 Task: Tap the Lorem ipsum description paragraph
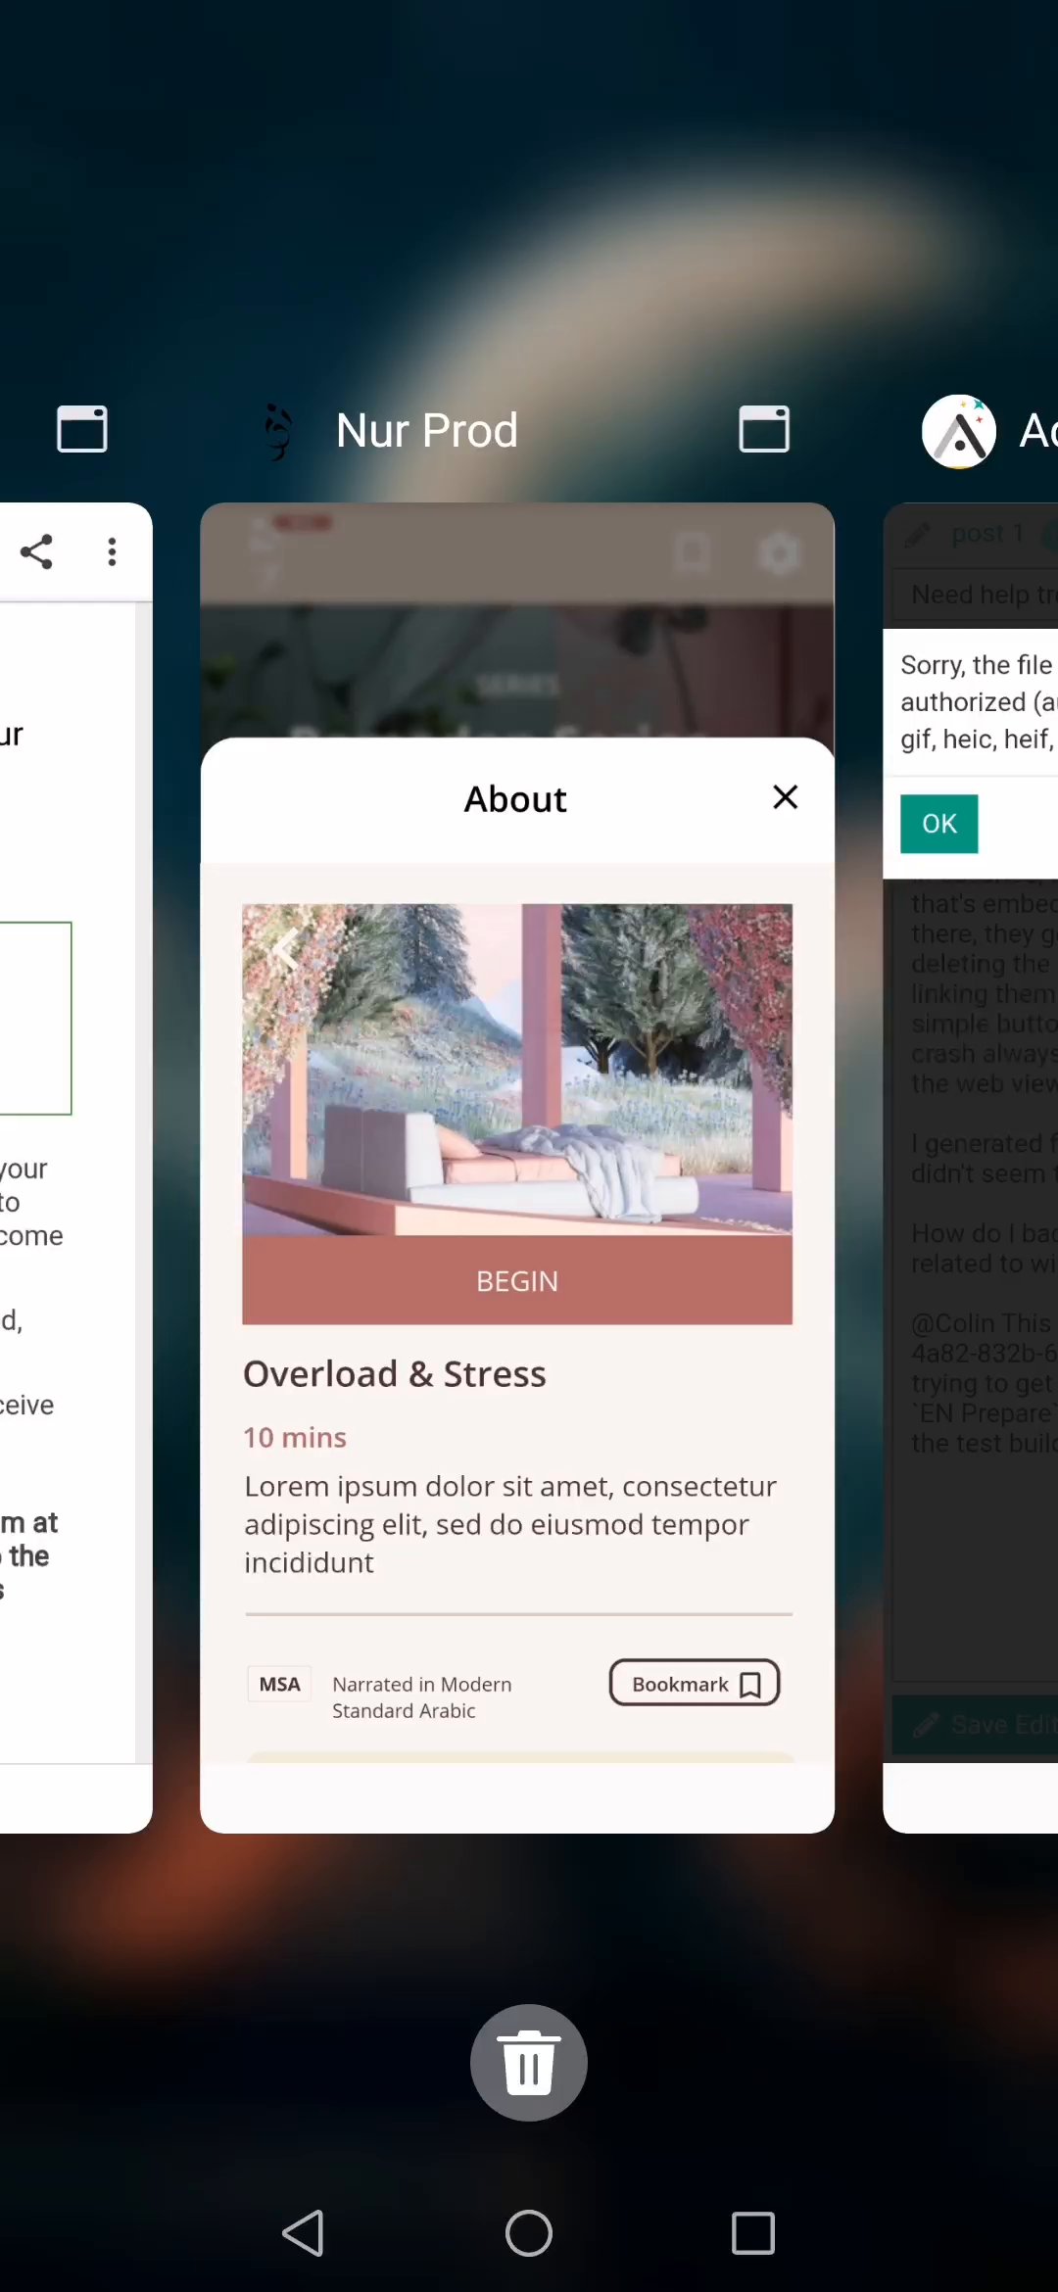click(510, 1524)
